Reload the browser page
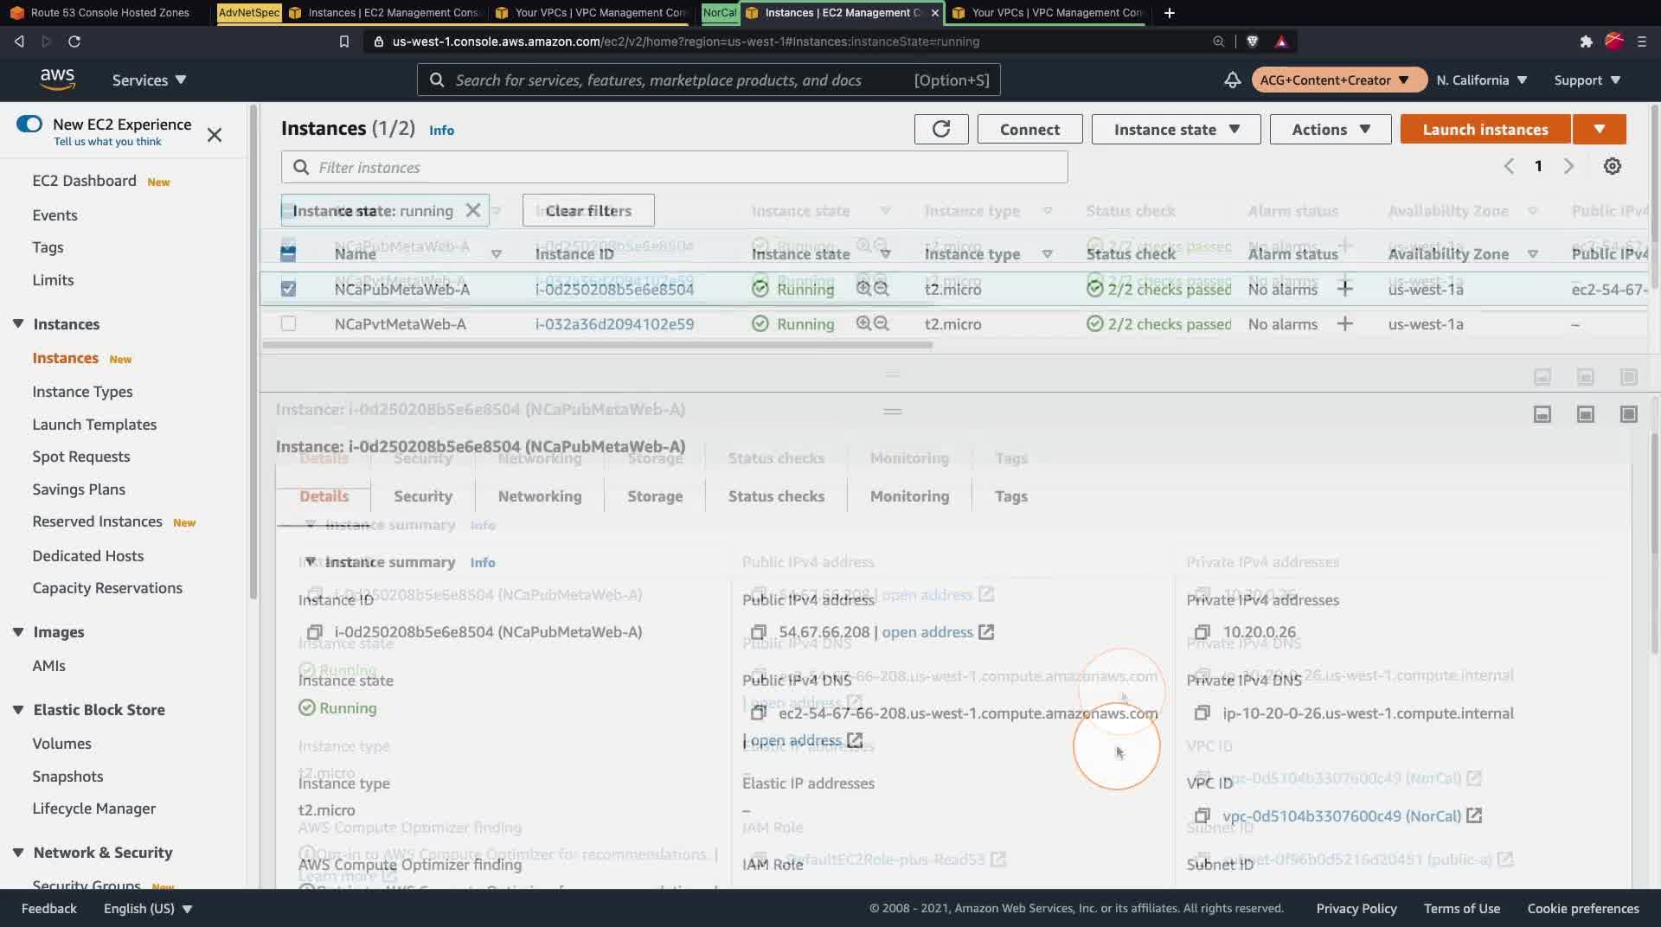Screen dimensions: 1661x927 click(74, 41)
